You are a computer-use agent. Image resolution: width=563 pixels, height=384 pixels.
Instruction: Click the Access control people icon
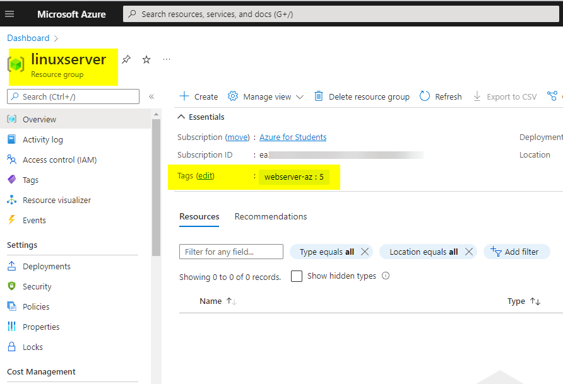tap(11, 159)
